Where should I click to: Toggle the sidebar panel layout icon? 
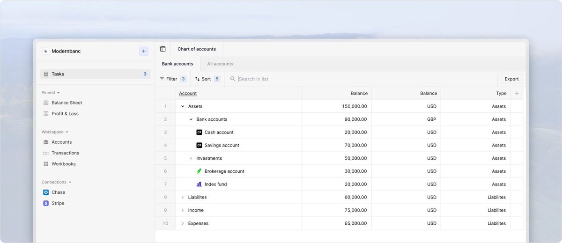163,49
